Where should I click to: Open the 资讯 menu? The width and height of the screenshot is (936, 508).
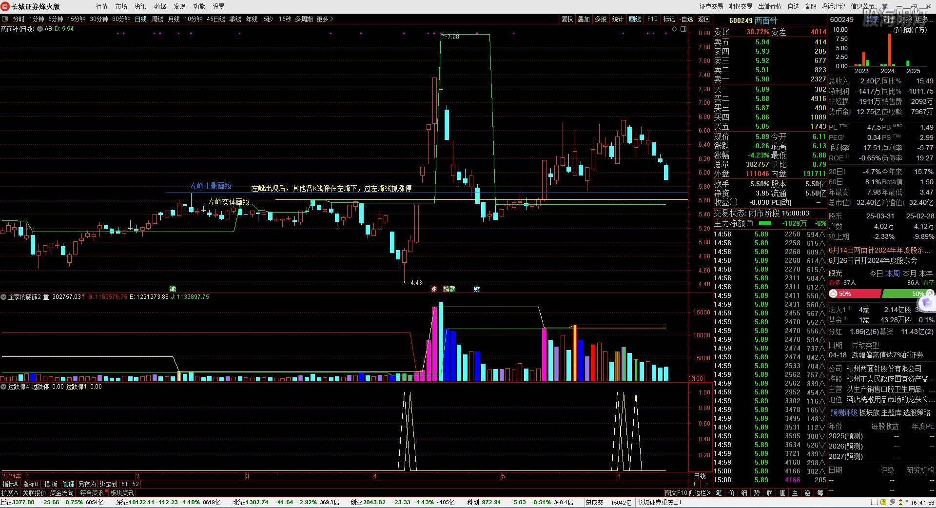tap(140, 6)
